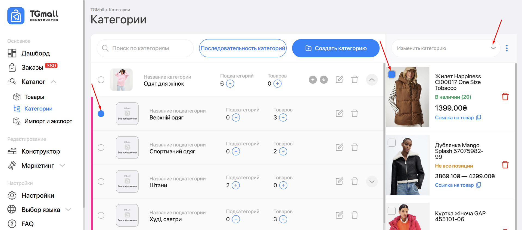The image size is (522, 230).
Task: Focus the Поиск по категориям search field
Action: point(148,48)
